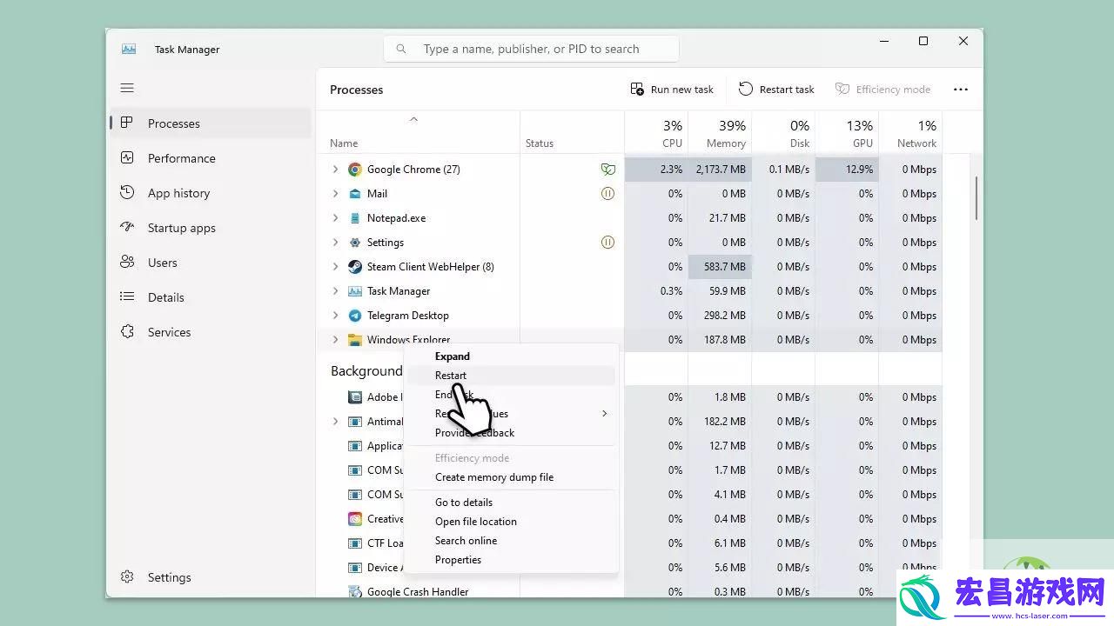The image size is (1114, 626).
Task: Click Chrome's 12.9% GPU cell
Action: point(847,170)
